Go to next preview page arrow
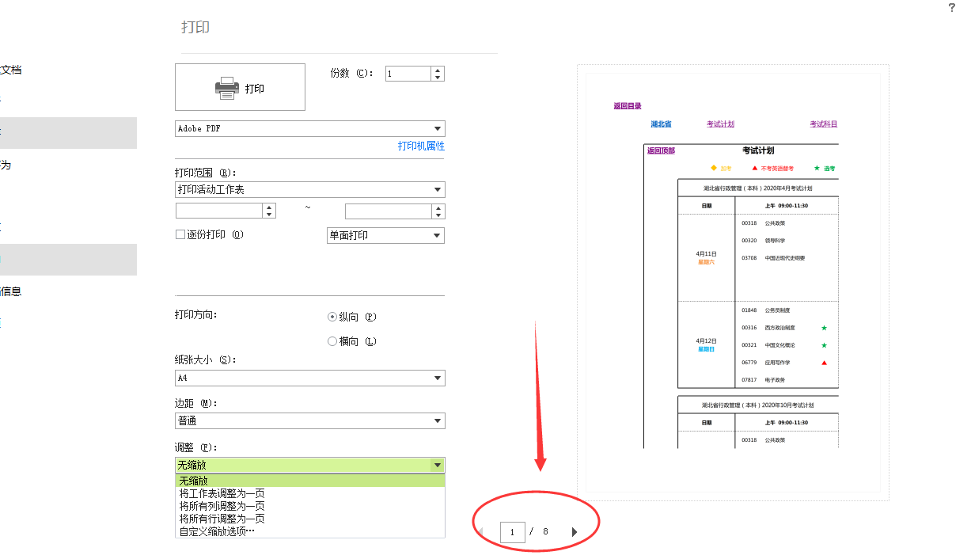Image resolution: width=971 pixels, height=559 pixels. click(x=575, y=532)
